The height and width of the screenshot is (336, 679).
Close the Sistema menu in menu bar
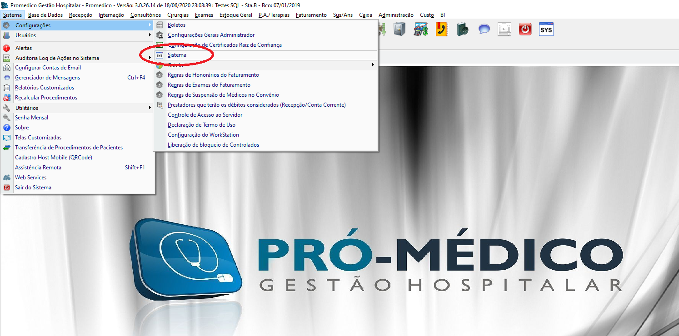(x=12, y=15)
